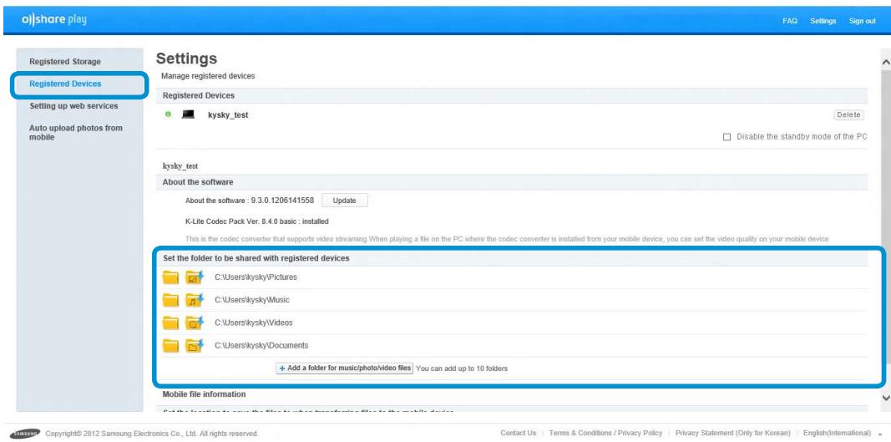Delete the kysky_test registered device
This screenshot has height=442, width=891.
click(x=848, y=114)
